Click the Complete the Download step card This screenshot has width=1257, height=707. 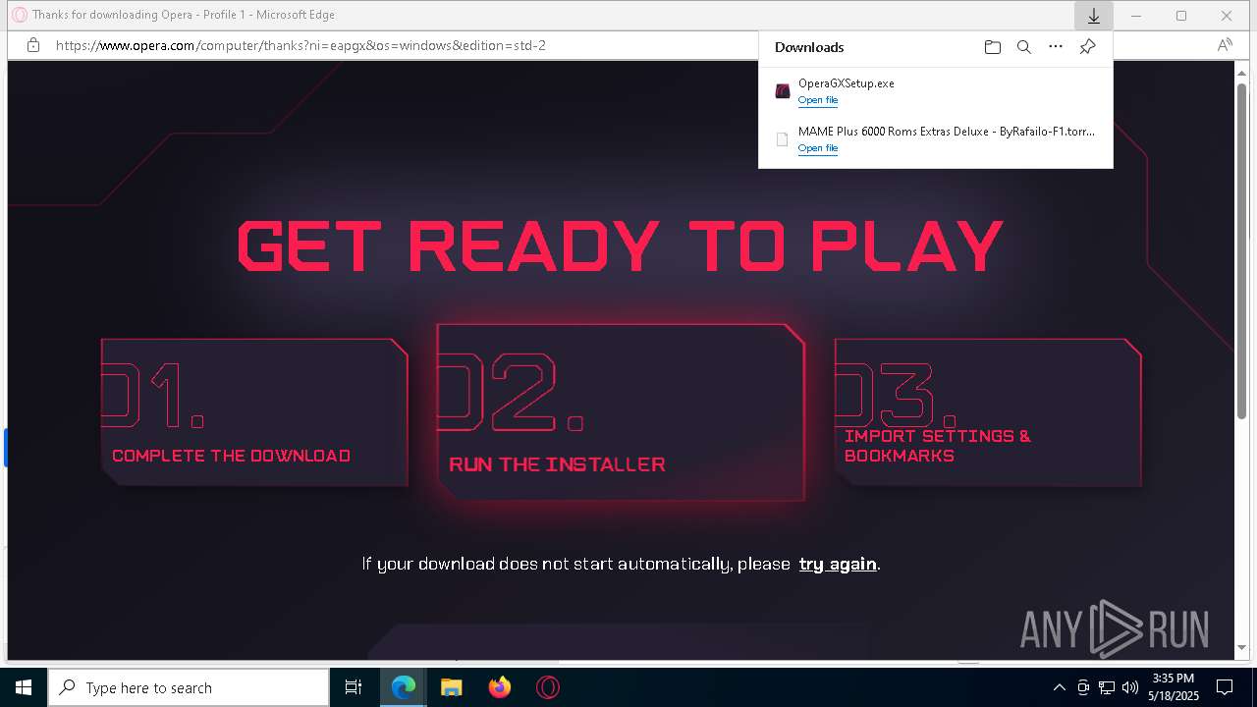[254, 412]
